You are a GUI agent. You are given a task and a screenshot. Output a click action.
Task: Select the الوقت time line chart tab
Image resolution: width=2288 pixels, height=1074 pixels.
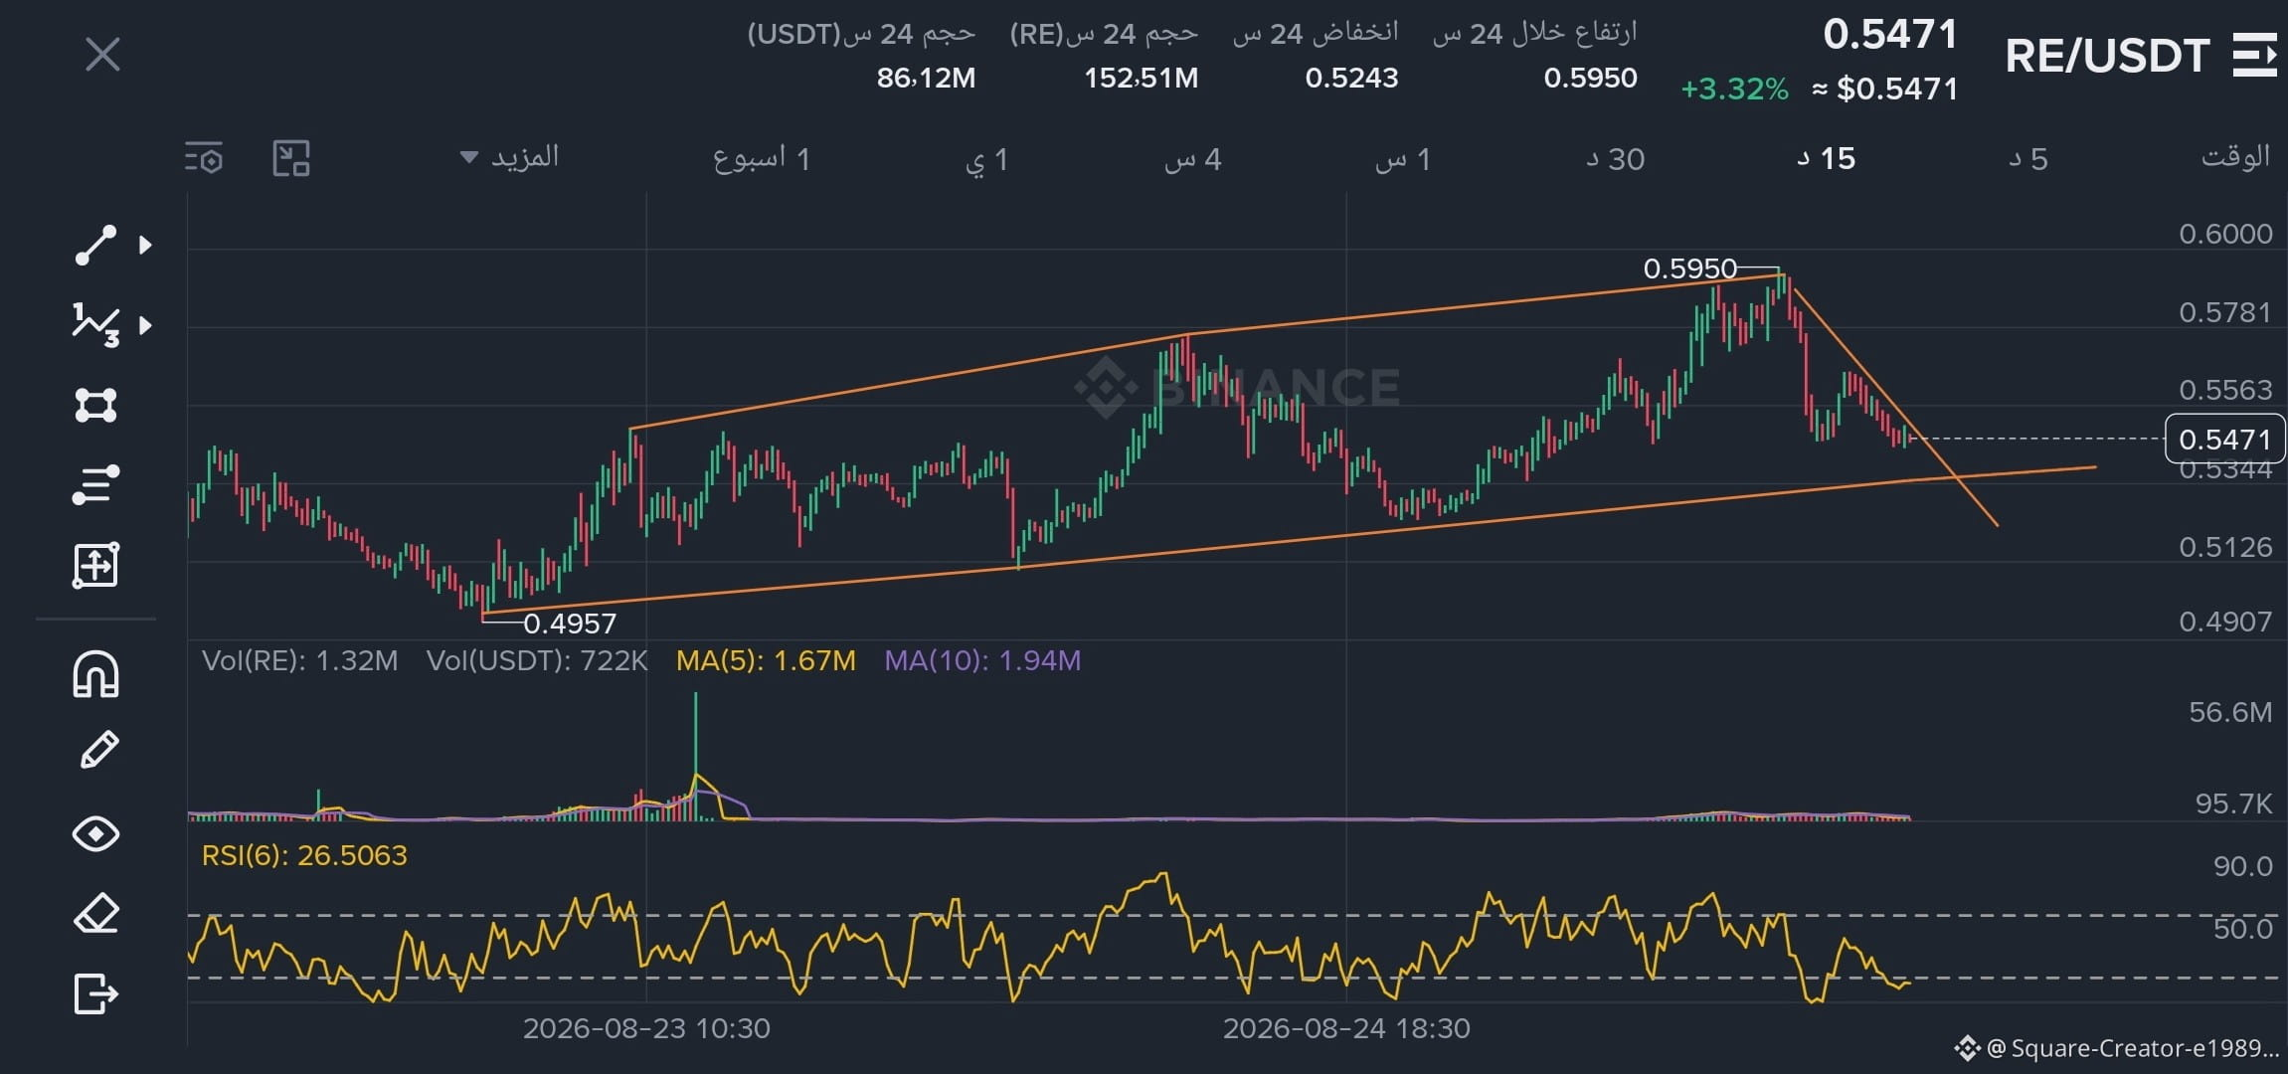[x=2235, y=157]
